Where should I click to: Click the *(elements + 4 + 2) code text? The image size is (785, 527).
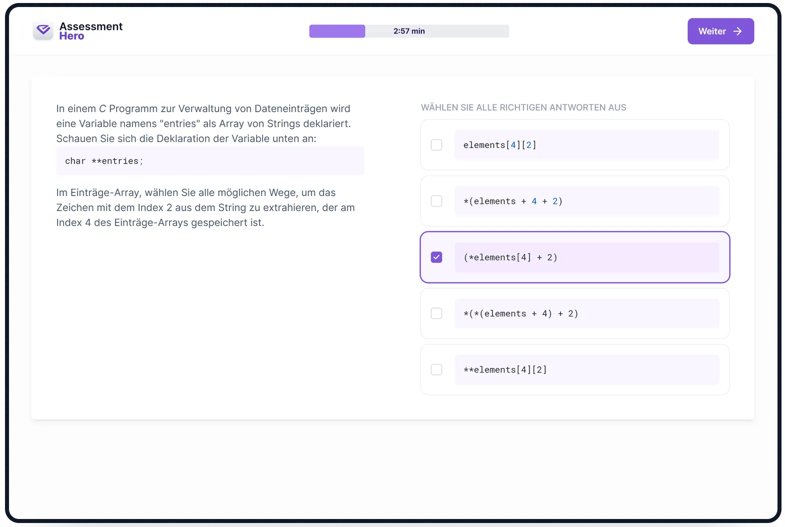point(512,201)
